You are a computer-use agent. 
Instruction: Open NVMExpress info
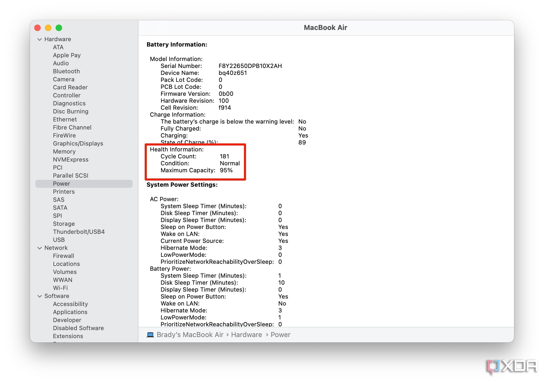tap(71, 160)
